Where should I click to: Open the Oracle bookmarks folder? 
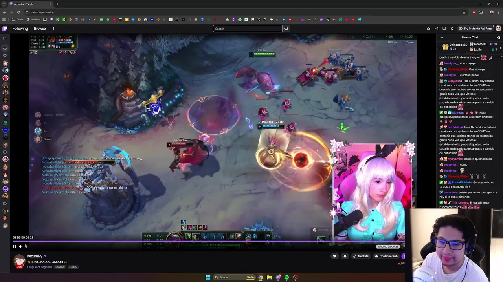coord(18,20)
